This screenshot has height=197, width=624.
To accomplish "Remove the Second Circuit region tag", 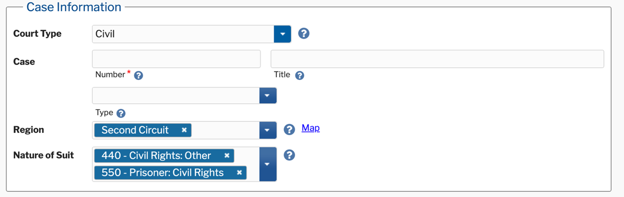I will pyautogui.click(x=184, y=130).
